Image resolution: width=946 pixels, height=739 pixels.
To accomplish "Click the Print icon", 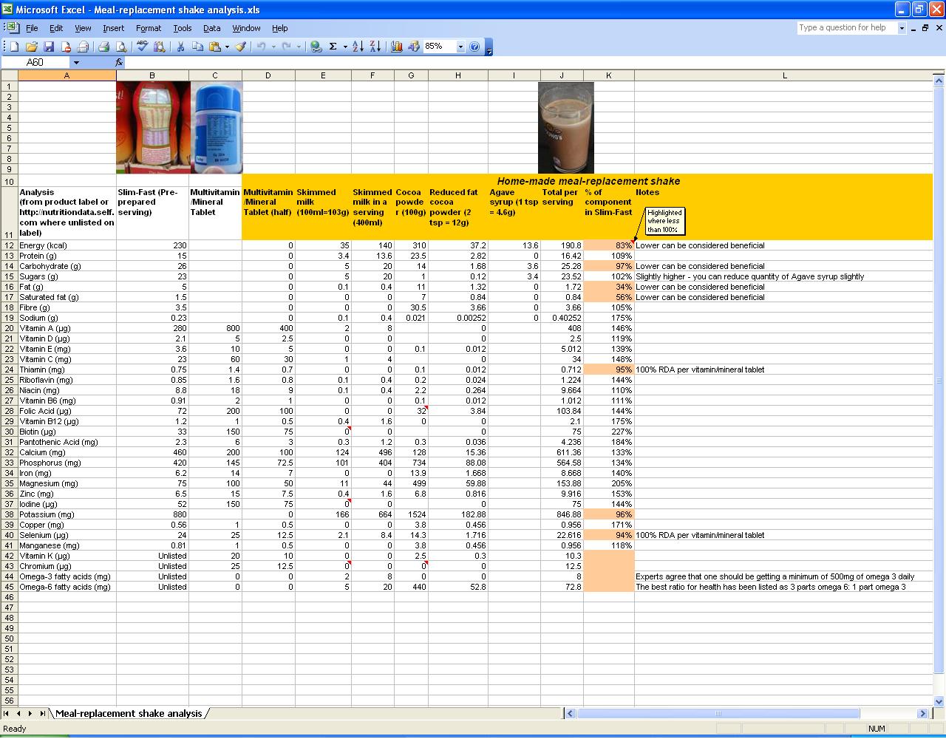I will click(103, 47).
